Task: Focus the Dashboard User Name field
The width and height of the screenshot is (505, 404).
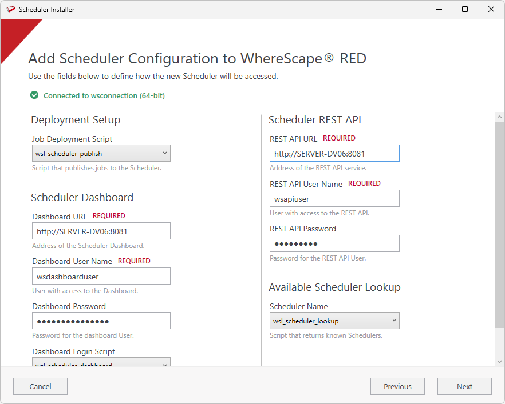Action: 101,276
